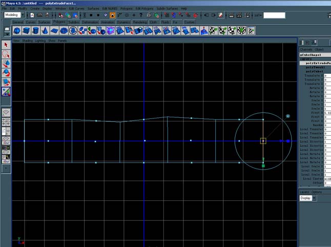Click the four-view layout icon
The width and height of the screenshot is (331, 247).
click(6, 122)
